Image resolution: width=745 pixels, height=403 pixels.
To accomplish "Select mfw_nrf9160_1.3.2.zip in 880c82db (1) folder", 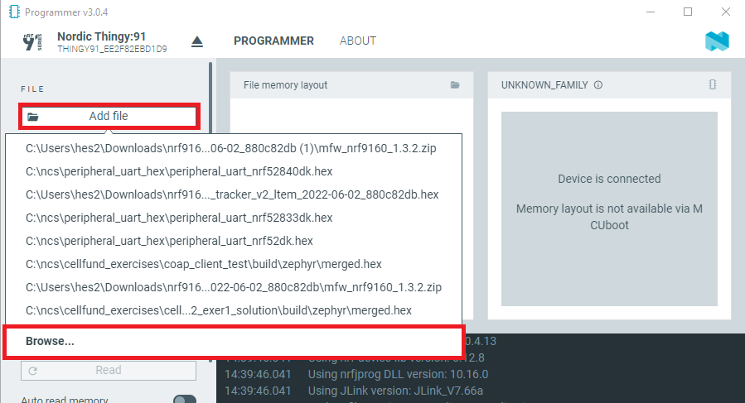I will point(234,148).
